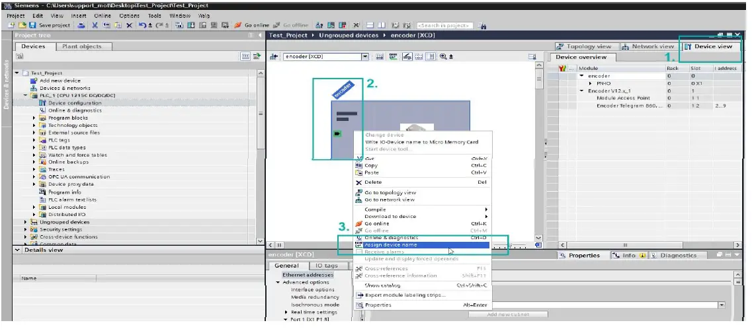Click the Search in project field
The height and width of the screenshot is (333, 752).
pos(445,26)
